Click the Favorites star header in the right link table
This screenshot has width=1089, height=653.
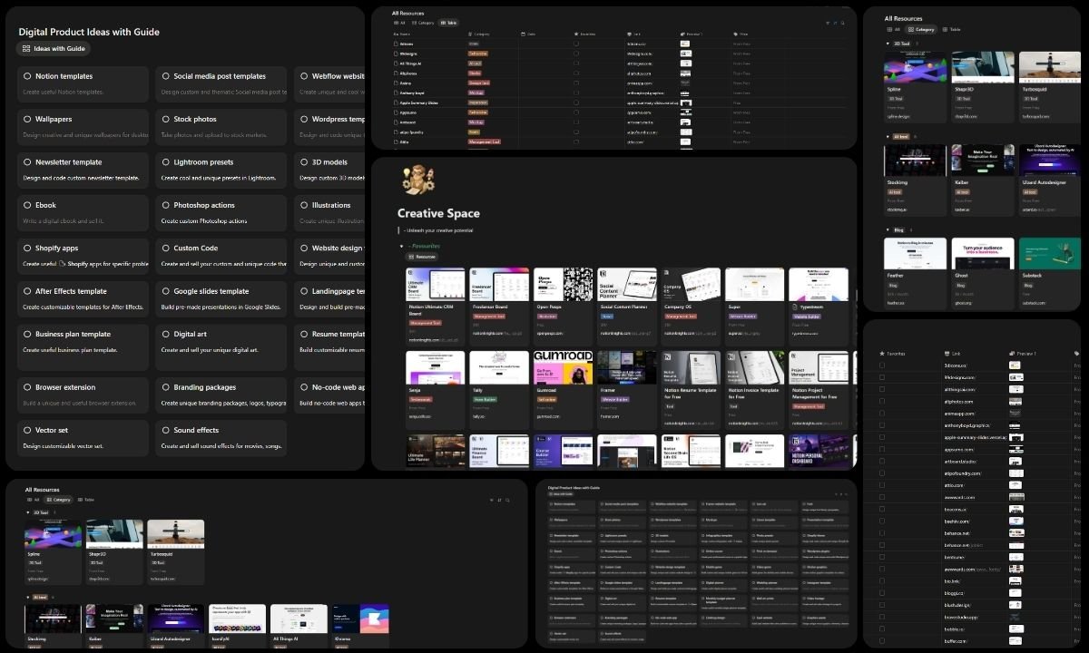pyautogui.click(x=892, y=354)
